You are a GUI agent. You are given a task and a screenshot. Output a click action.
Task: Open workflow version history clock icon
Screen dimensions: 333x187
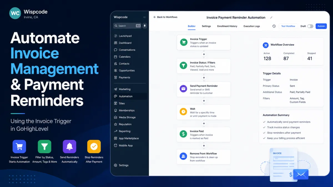pos(274,26)
